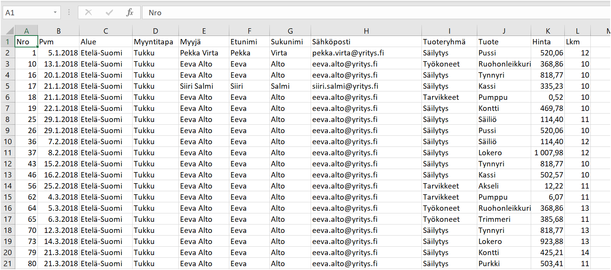Screen dimensions: 611x270
Task: Click the Siiri Salmi seller cell
Action: pyautogui.click(x=204, y=86)
